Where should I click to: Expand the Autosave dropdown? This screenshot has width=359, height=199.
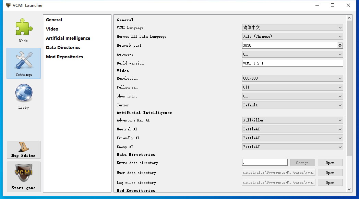click(x=292, y=54)
